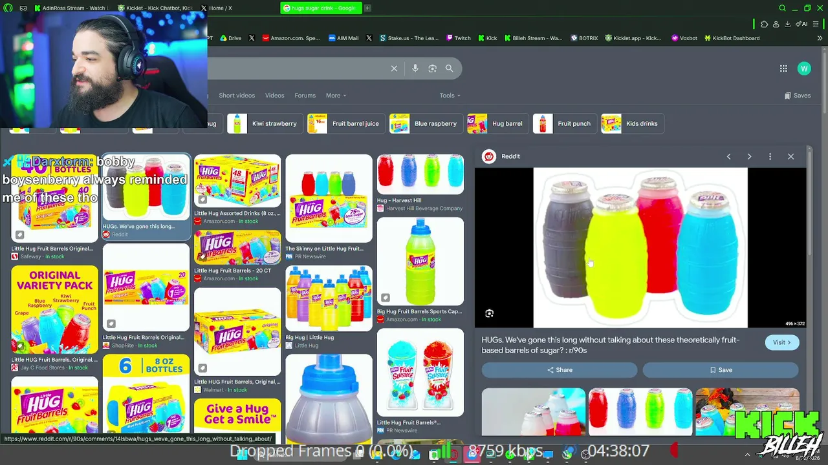Image resolution: width=828 pixels, height=465 pixels.
Task: Open the preview panel's three-dot menu
Action: [x=770, y=156]
